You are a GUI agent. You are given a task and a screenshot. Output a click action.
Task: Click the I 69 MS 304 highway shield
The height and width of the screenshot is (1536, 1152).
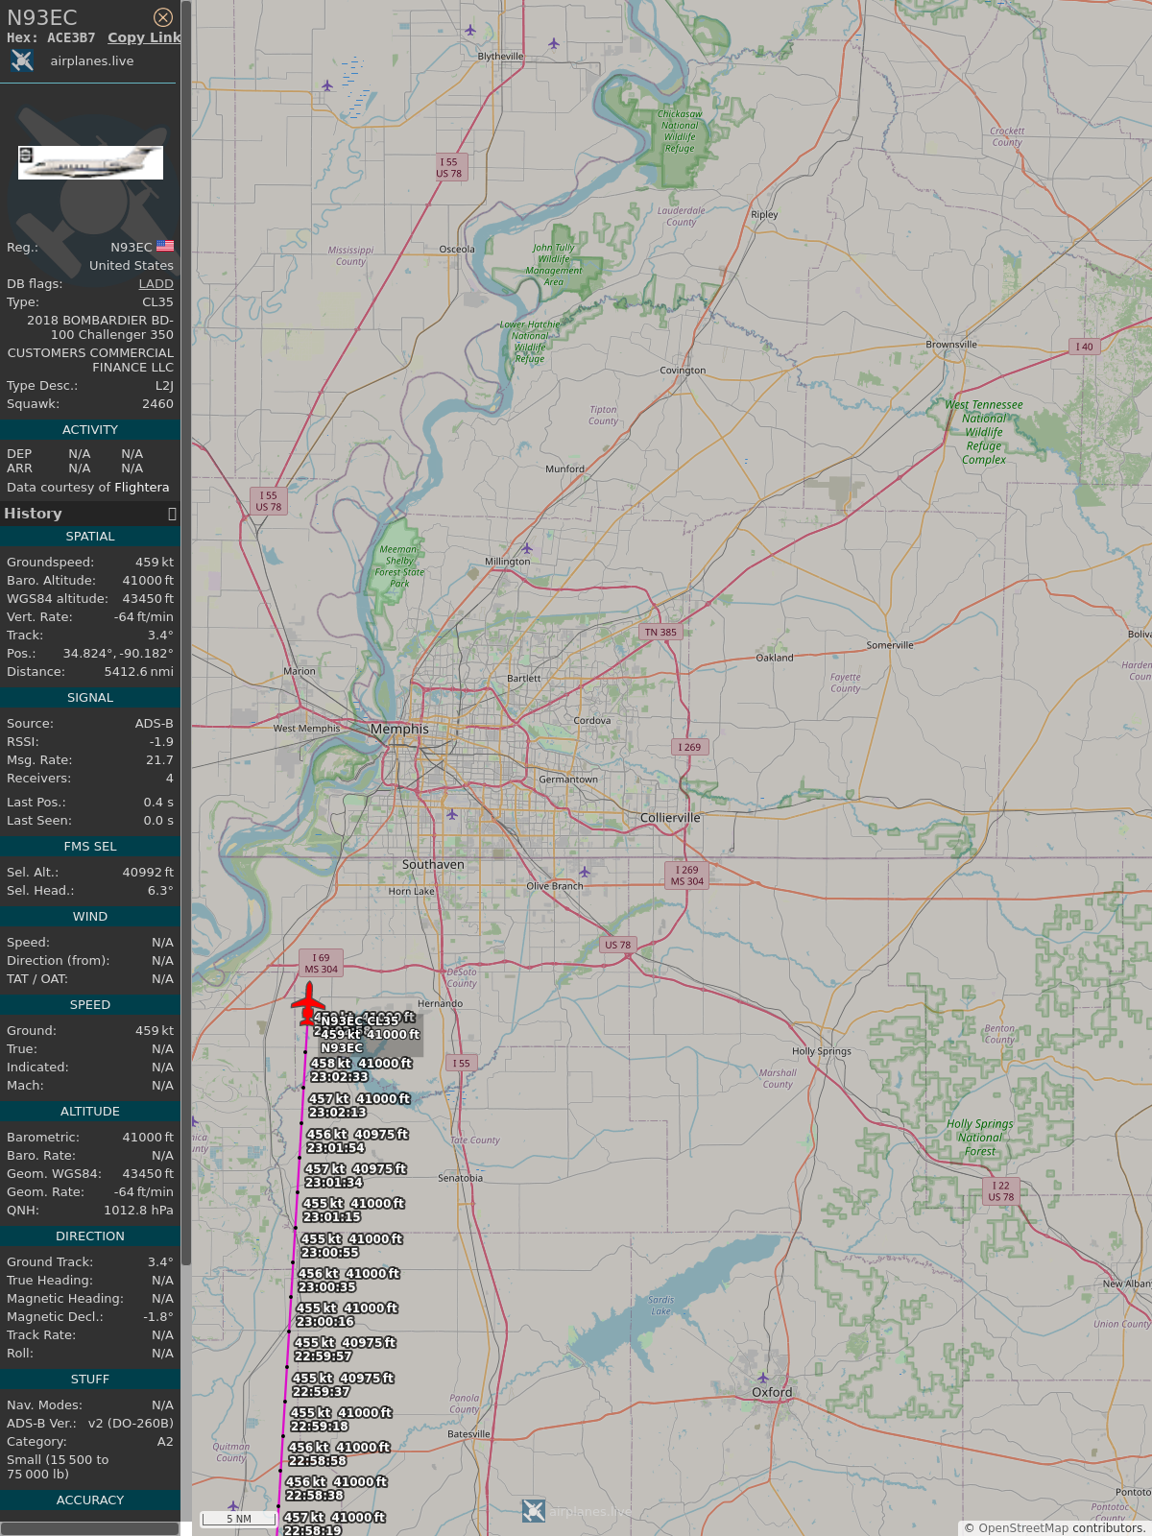tap(321, 963)
